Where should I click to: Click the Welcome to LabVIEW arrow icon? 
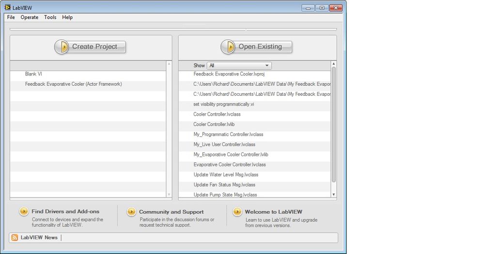237,211
